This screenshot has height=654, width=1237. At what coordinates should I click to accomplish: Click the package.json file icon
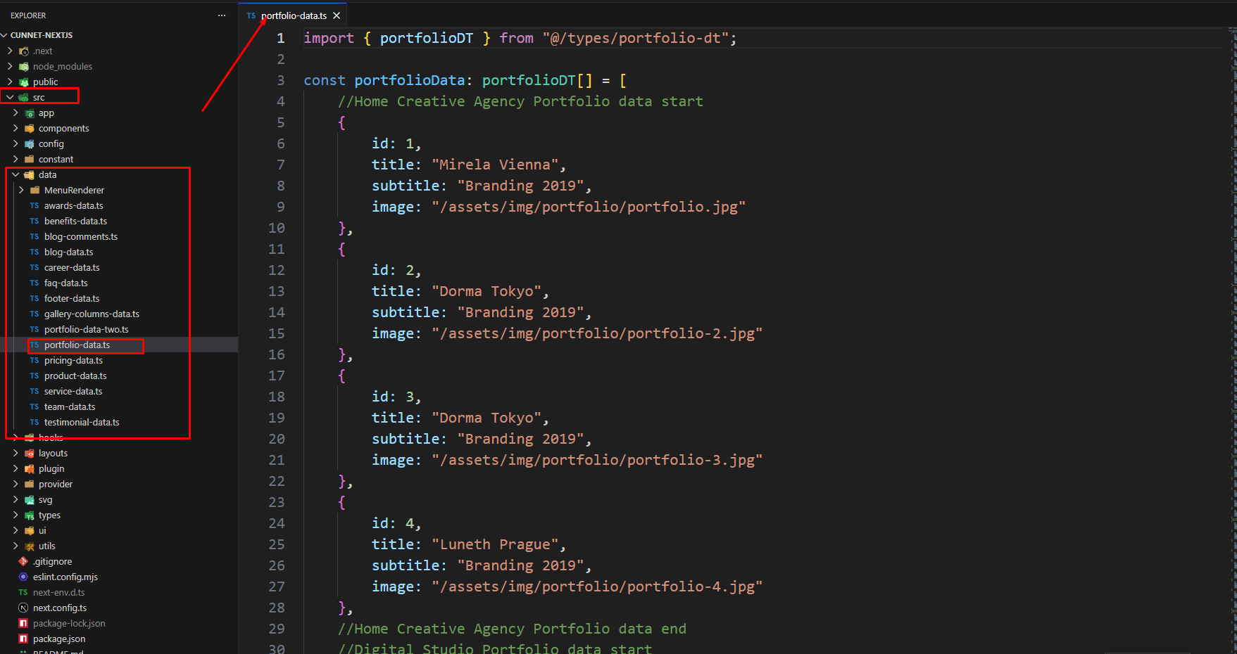coord(23,639)
